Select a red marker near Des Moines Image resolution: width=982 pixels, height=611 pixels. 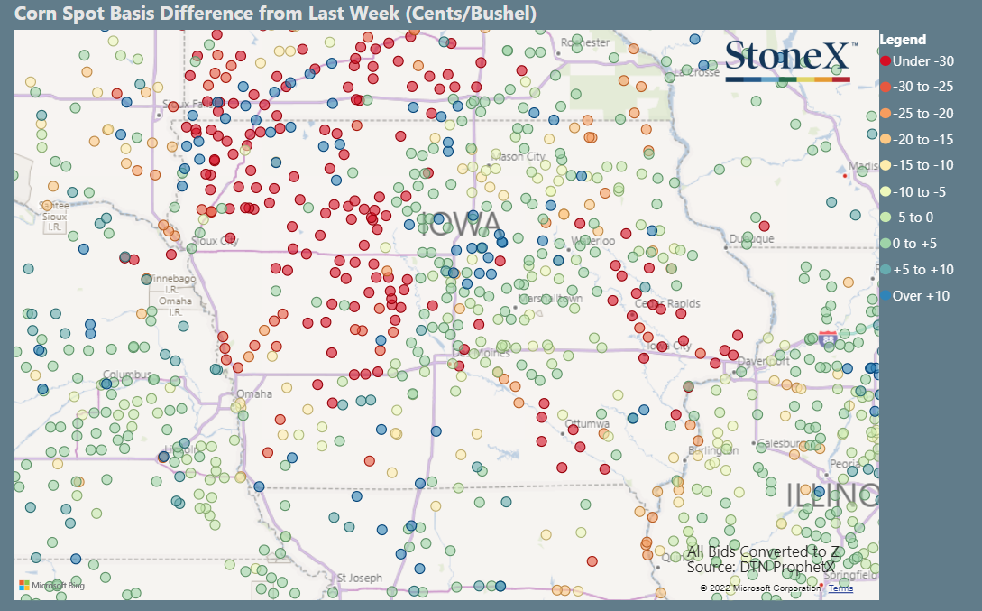point(464,349)
